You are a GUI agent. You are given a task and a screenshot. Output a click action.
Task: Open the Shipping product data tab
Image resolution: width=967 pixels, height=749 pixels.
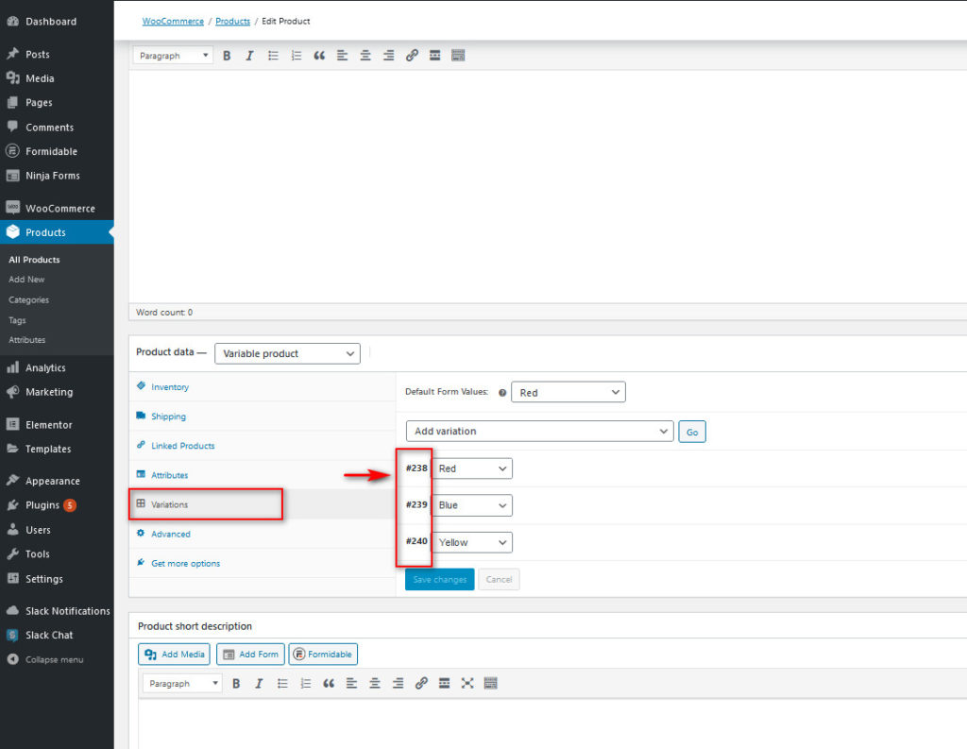263,417
